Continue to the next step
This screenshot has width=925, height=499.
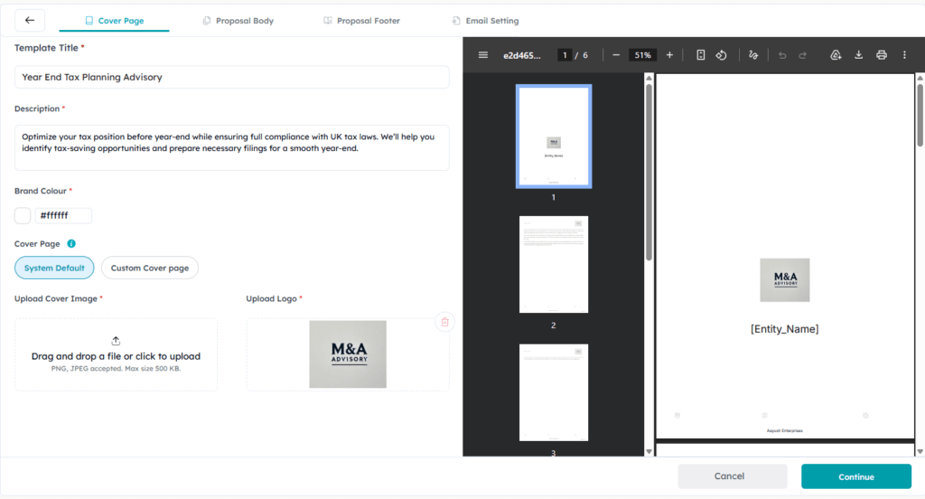(x=856, y=476)
